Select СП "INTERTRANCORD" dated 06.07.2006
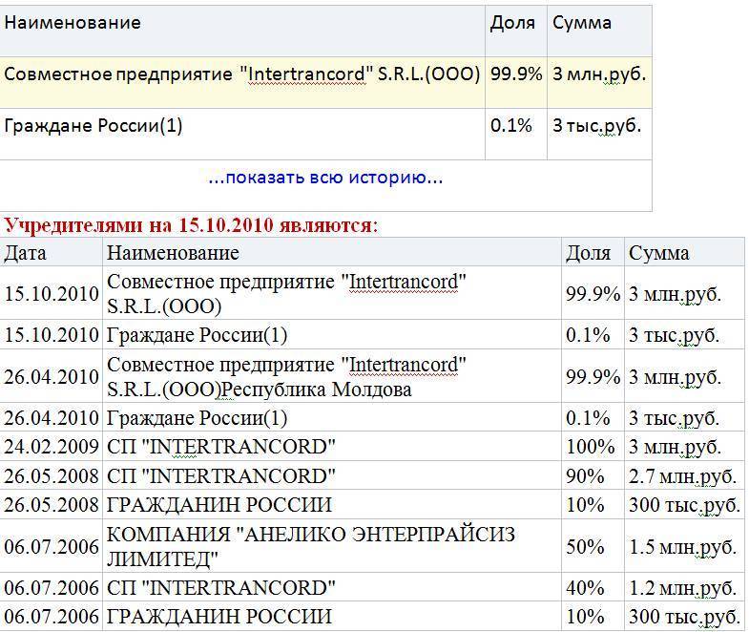 point(220,588)
